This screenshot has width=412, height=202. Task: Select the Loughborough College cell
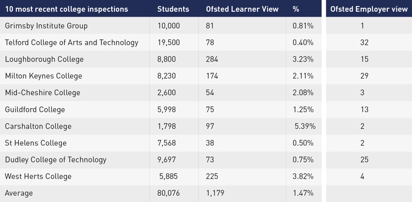tap(44, 59)
